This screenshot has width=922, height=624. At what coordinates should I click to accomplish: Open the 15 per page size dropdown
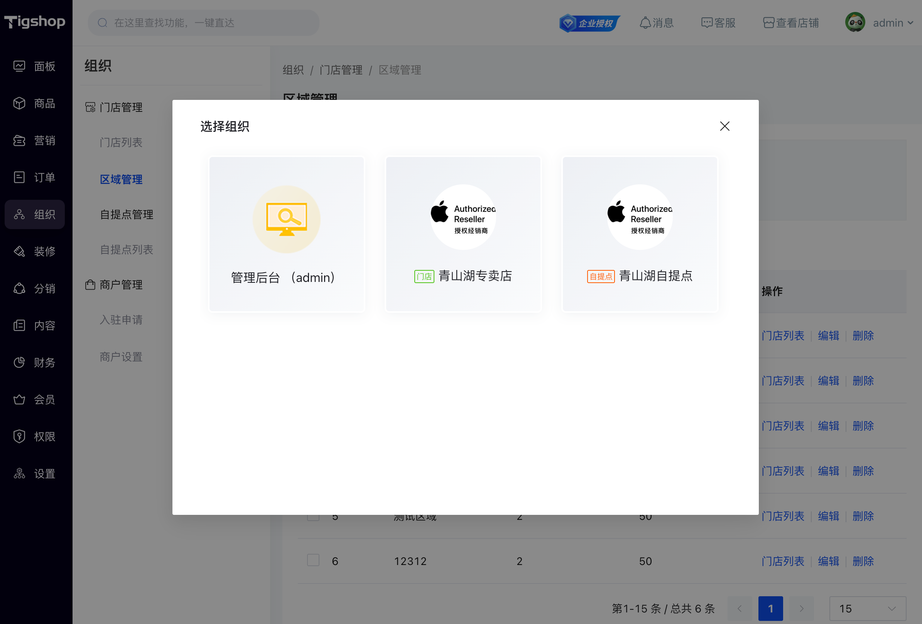867,608
